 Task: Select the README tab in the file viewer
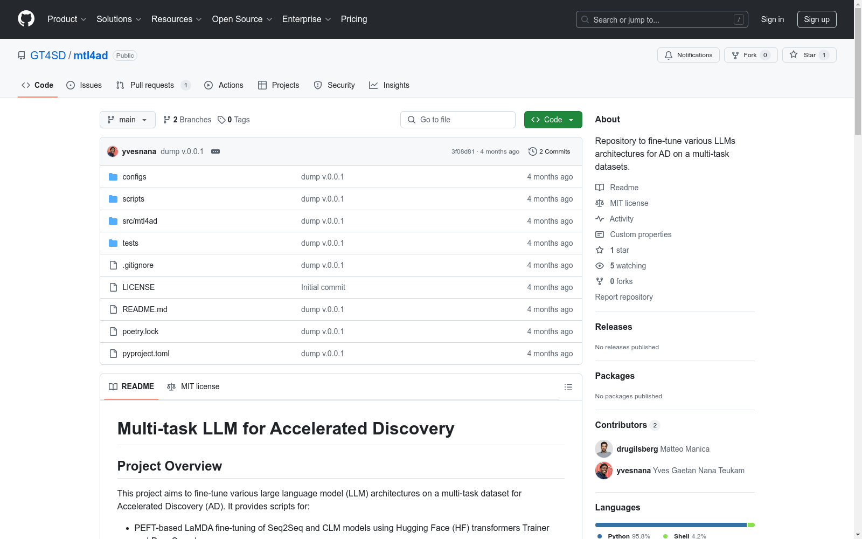point(131,386)
